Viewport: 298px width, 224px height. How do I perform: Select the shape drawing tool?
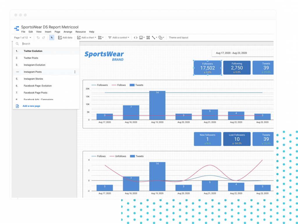click(x=161, y=38)
